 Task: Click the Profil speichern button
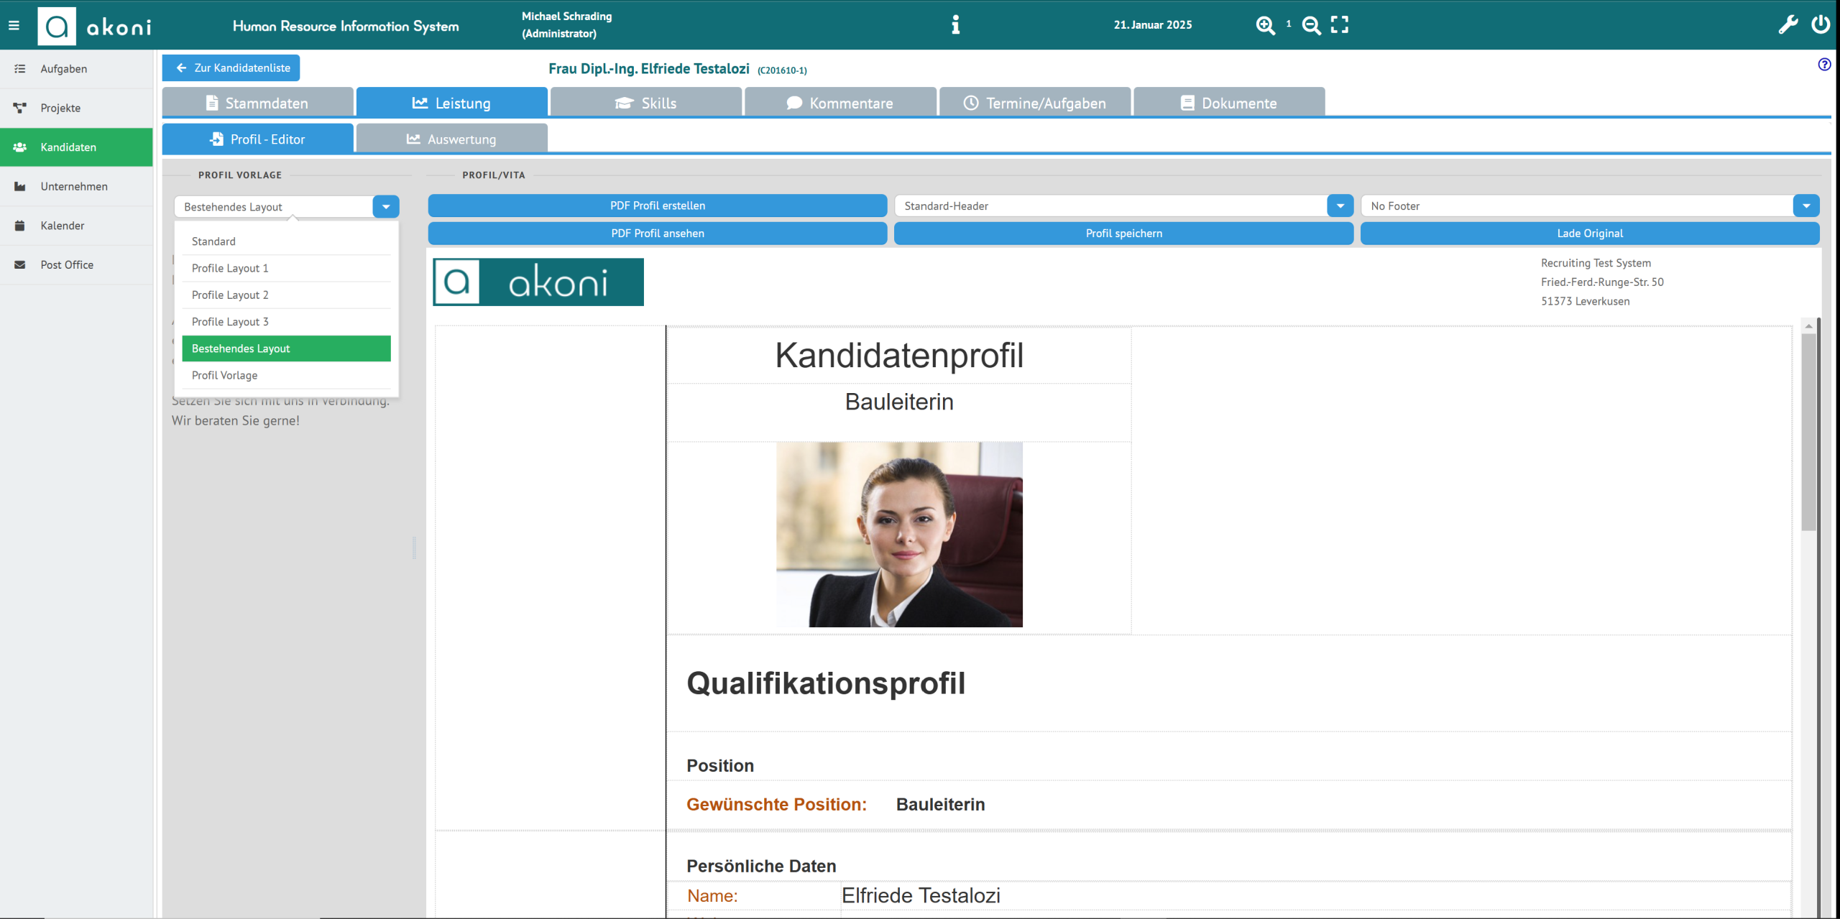pyautogui.click(x=1123, y=234)
